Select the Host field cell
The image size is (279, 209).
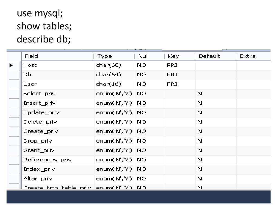pyautogui.click(x=30, y=65)
